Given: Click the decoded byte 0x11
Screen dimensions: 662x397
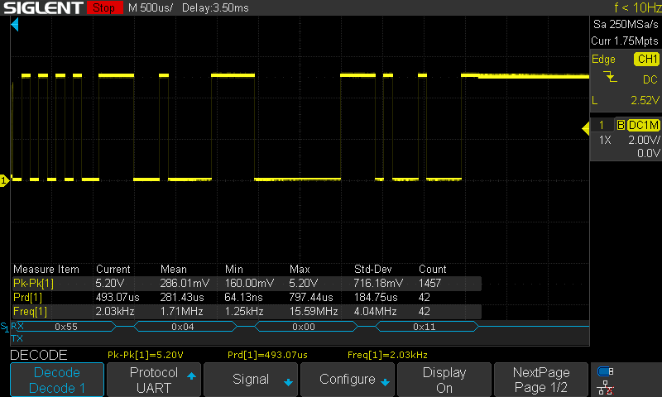Looking at the screenshot, I should 425,327.
